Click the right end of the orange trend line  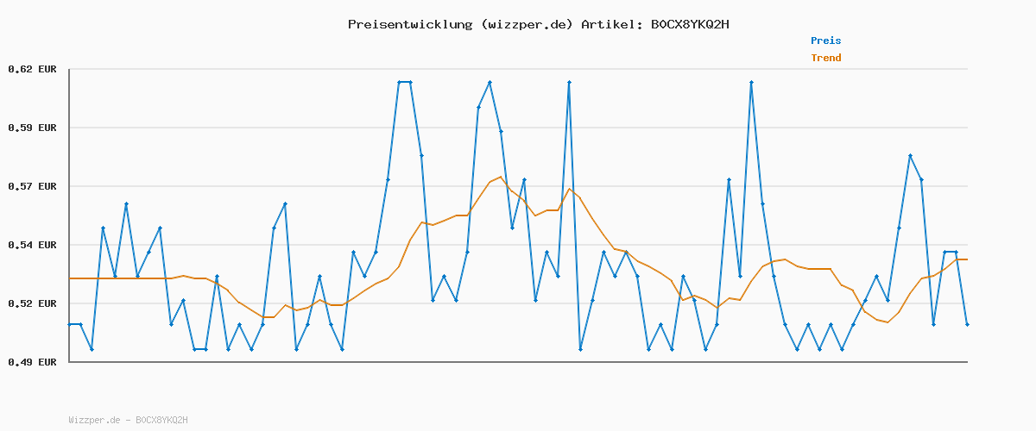coord(966,259)
